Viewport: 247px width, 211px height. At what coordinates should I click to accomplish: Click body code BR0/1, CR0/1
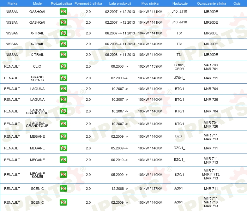point(179,67)
